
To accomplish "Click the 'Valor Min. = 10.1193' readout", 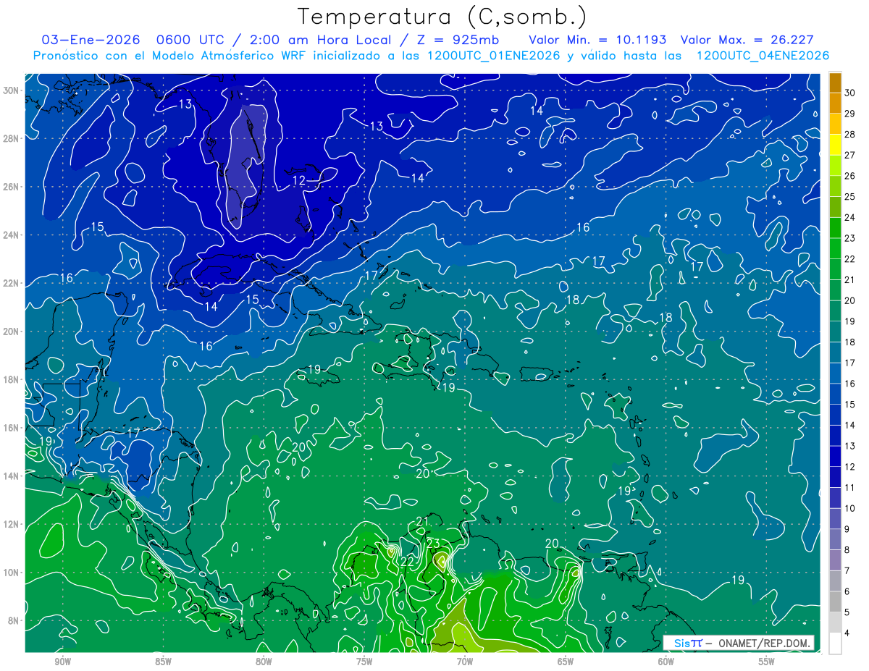I will pyautogui.click(x=597, y=41).
